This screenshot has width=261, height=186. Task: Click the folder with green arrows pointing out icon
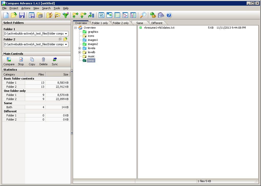coord(75,15)
